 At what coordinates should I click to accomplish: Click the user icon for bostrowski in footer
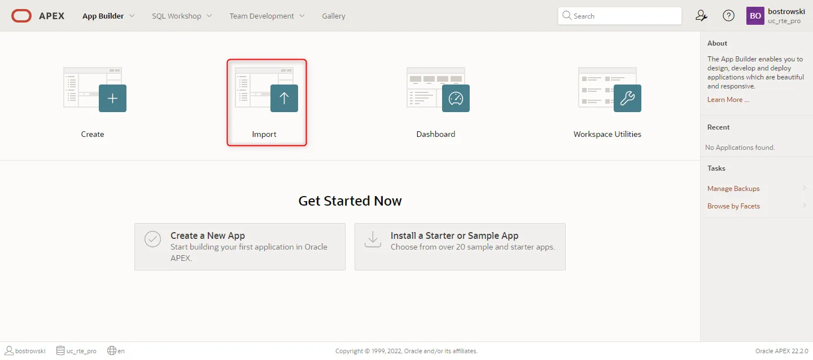pyautogui.click(x=9, y=350)
